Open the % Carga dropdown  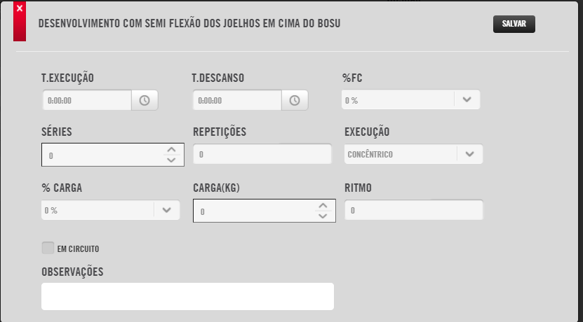[x=110, y=210]
